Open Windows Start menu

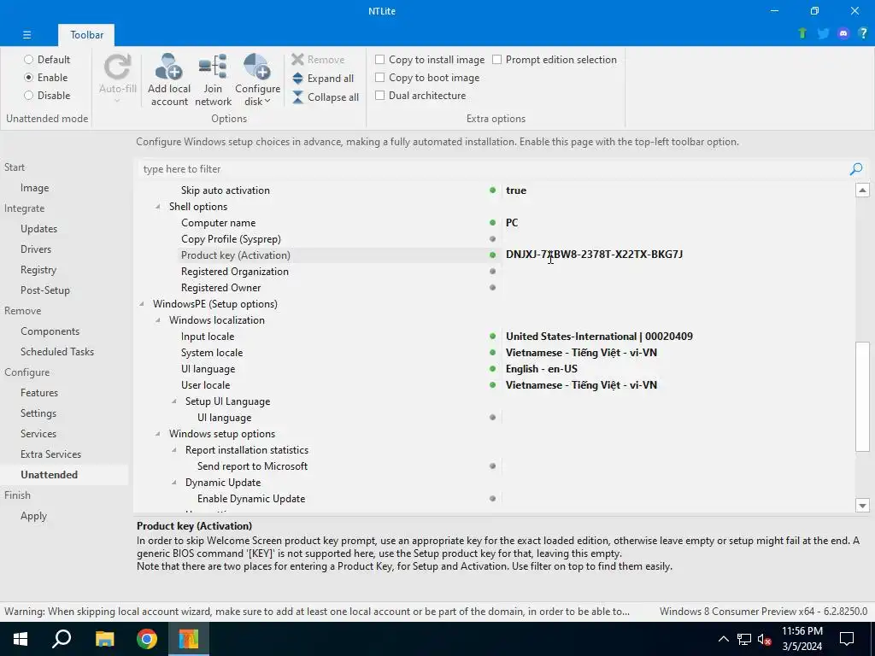point(21,639)
